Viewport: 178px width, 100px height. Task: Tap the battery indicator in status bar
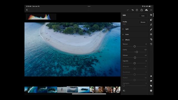click(150, 6)
